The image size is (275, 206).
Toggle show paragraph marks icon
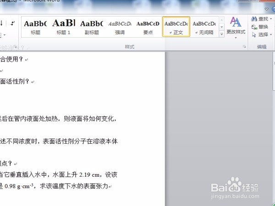point(12,23)
